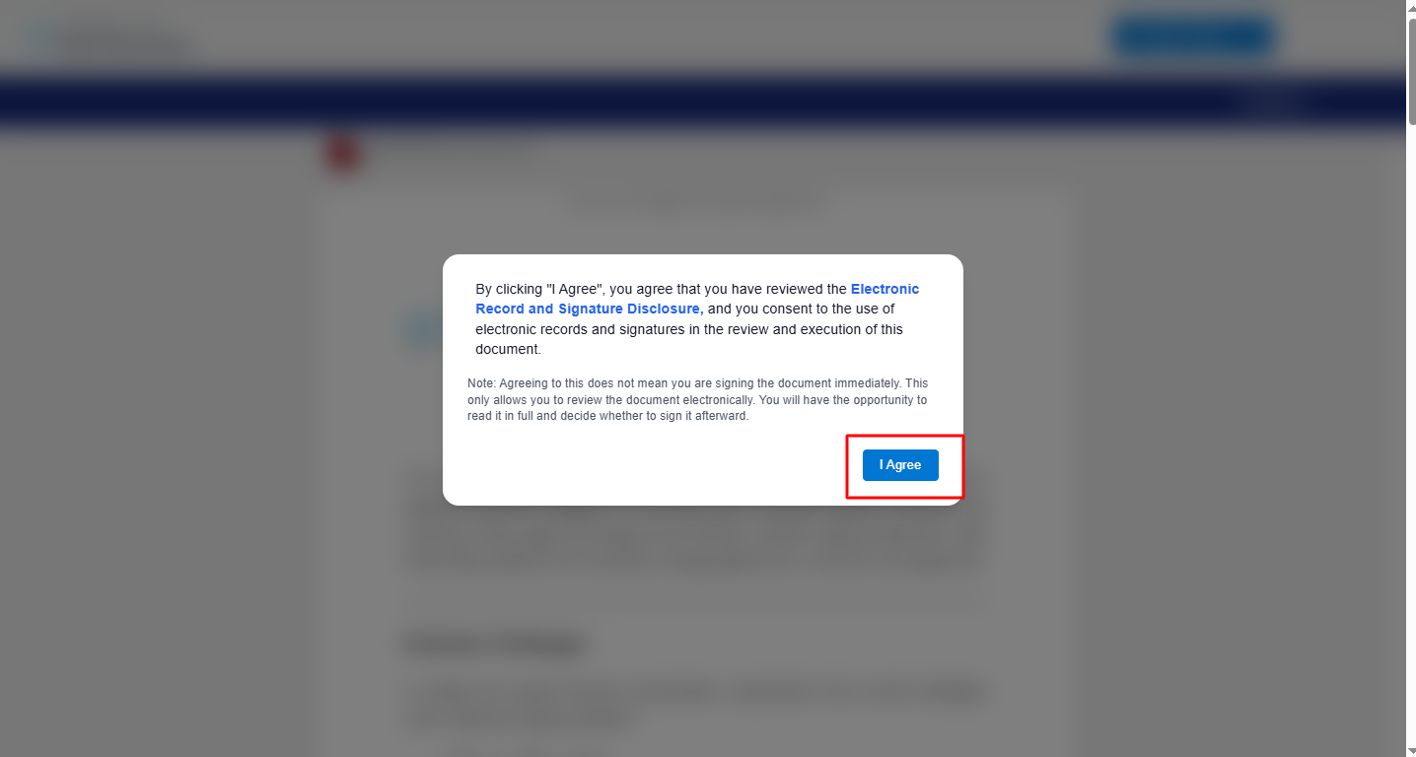The width and height of the screenshot is (1416, 757).
Task: Click the dark navy navigation bar
Action: (702, 101)
